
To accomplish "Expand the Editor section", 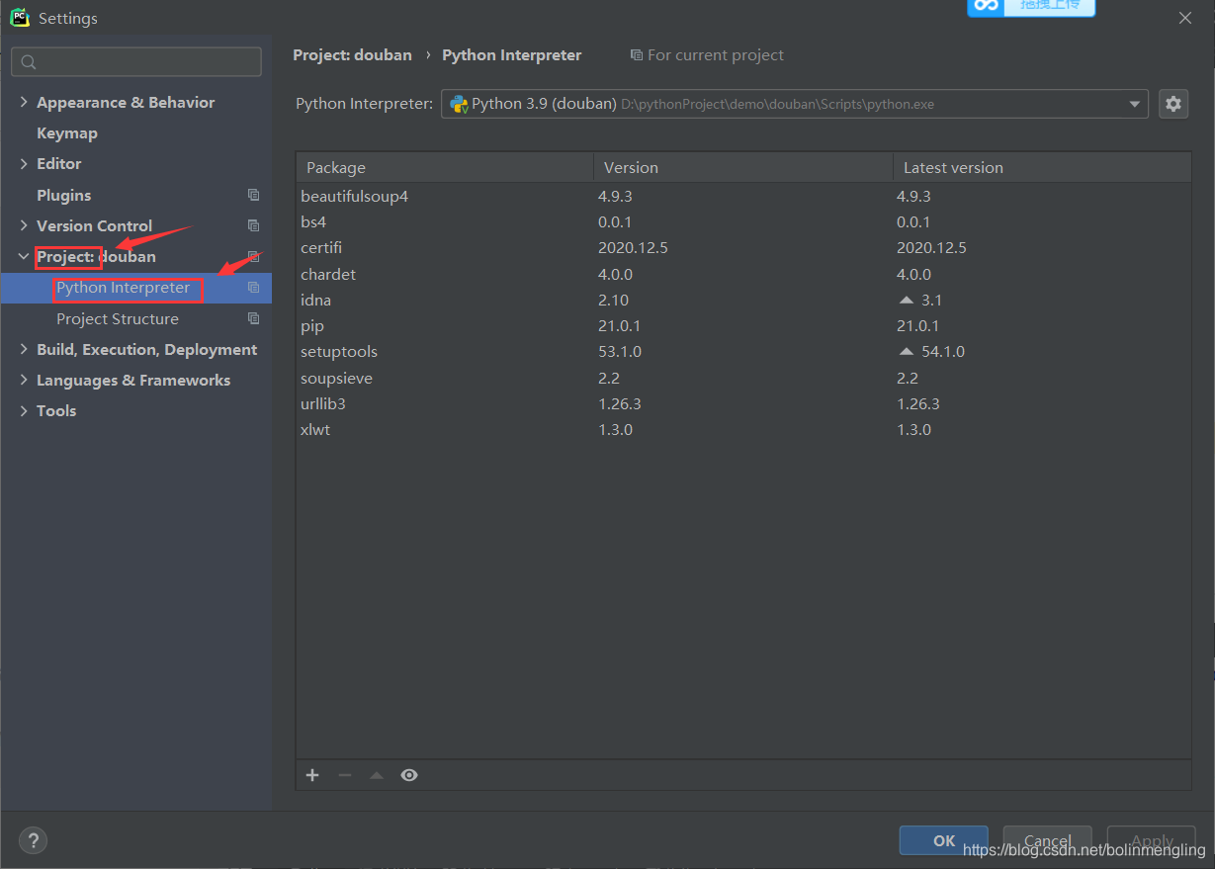I will point(24,163).
